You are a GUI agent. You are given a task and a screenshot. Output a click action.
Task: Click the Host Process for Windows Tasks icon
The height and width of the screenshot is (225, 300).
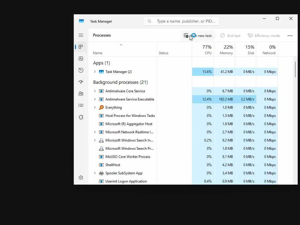click(101, 116)
